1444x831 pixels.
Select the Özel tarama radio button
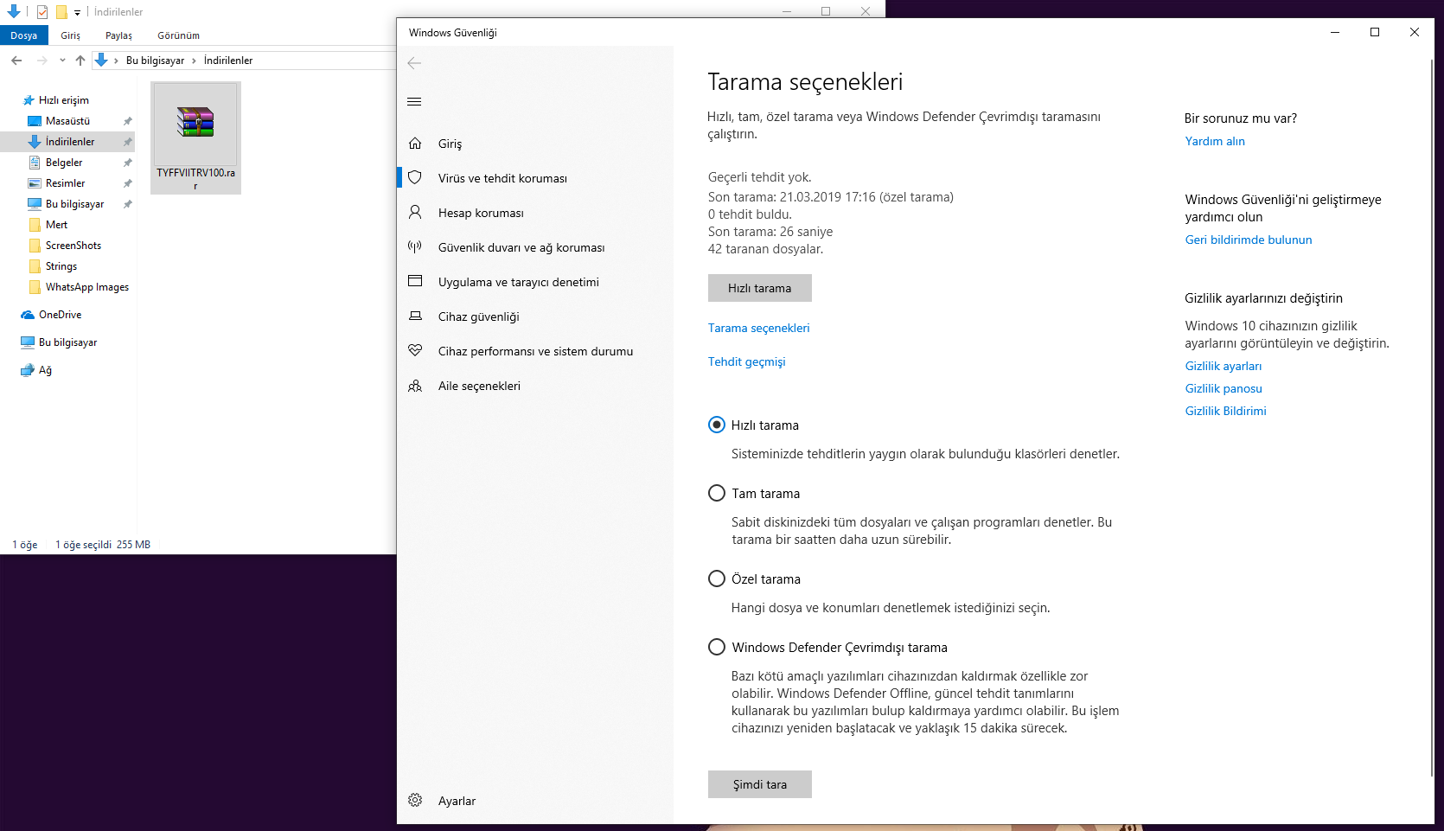click(x=717, y=579)
